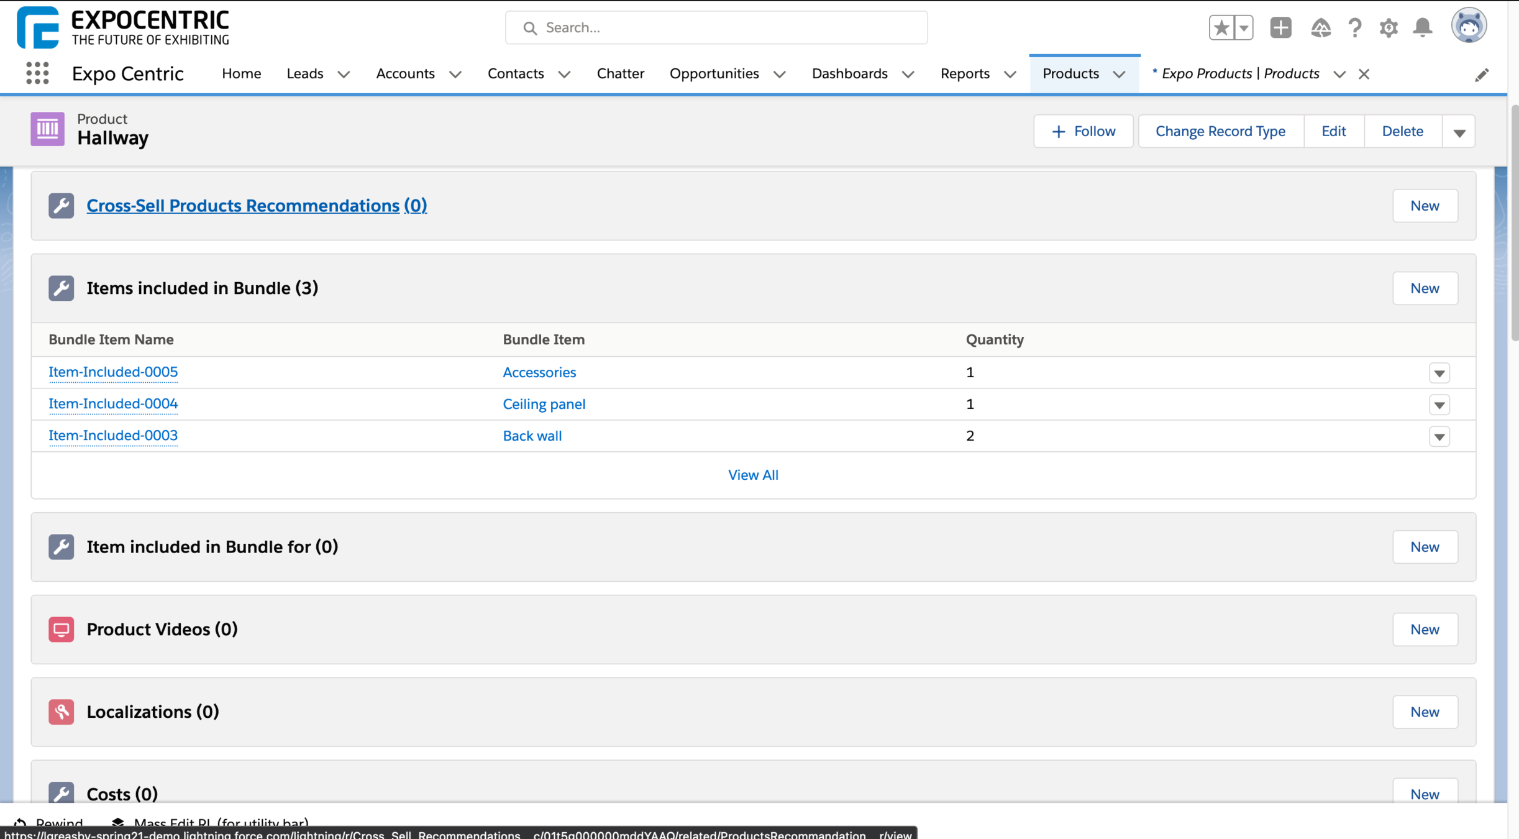Click the Trailhead guidance cloud icon
Viewport: 1519px width, 839px height.
[1320, 27]
